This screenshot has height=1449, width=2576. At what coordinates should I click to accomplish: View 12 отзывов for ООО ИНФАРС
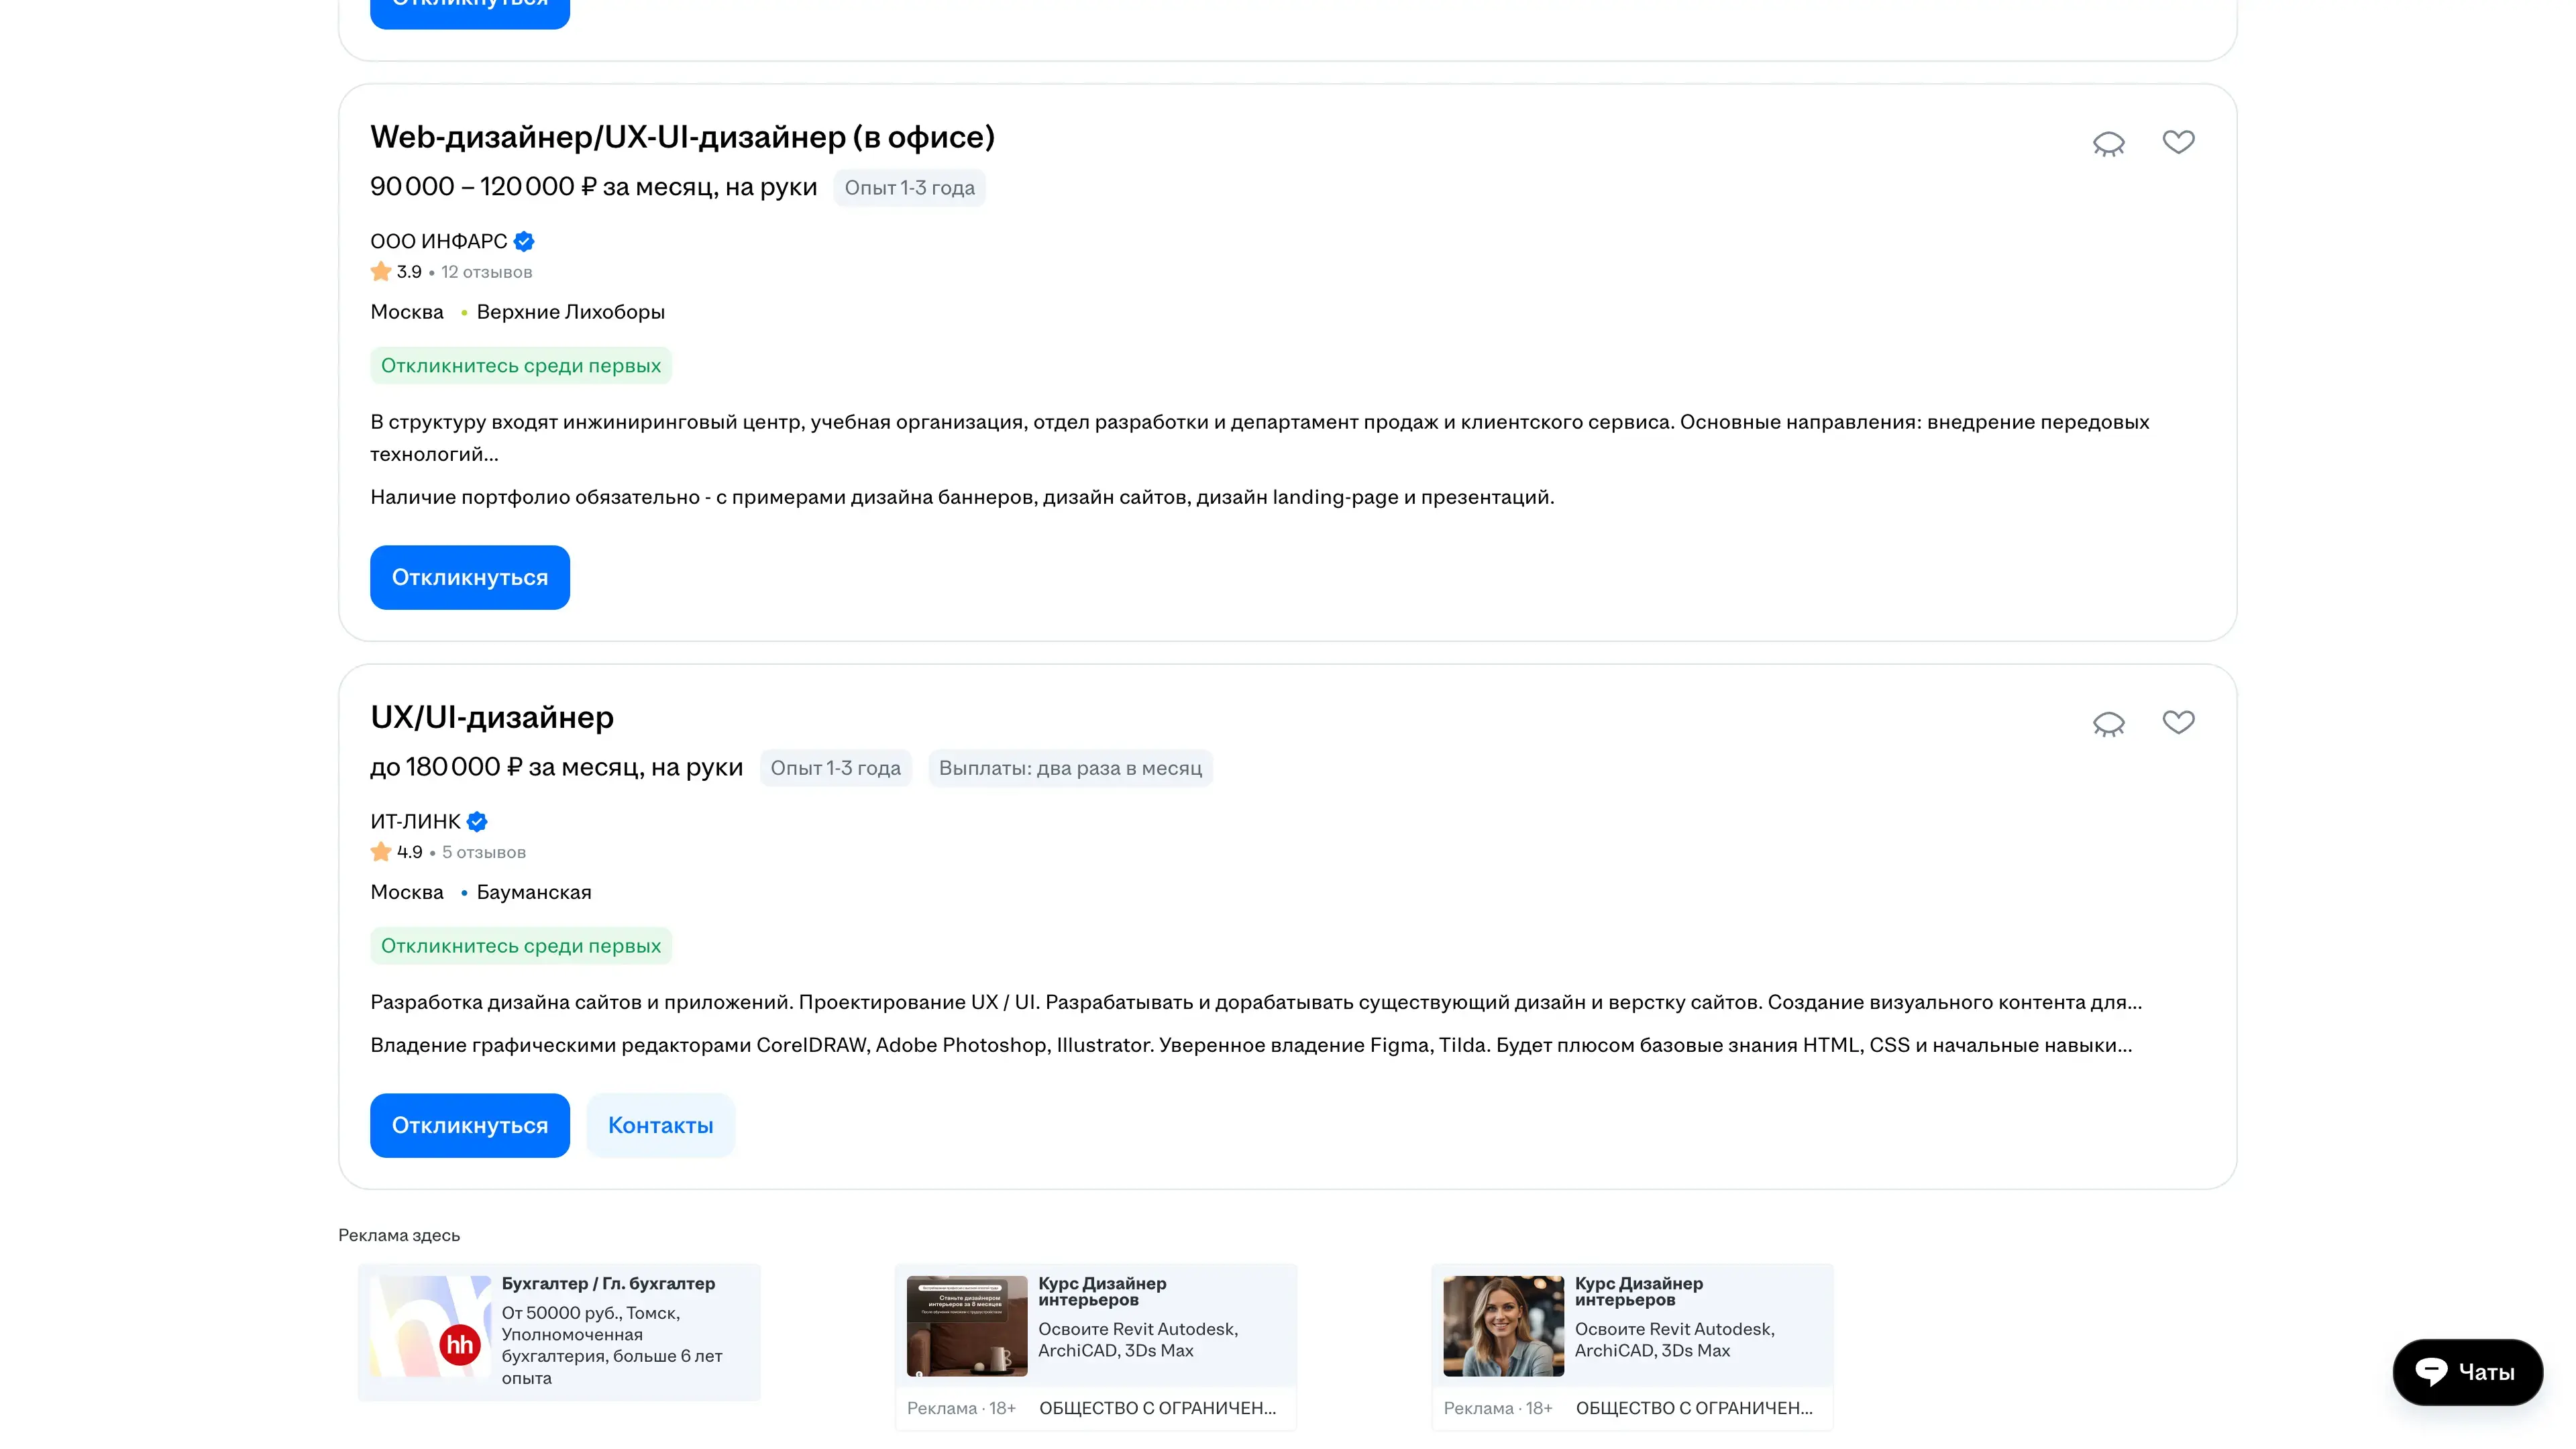486,272
